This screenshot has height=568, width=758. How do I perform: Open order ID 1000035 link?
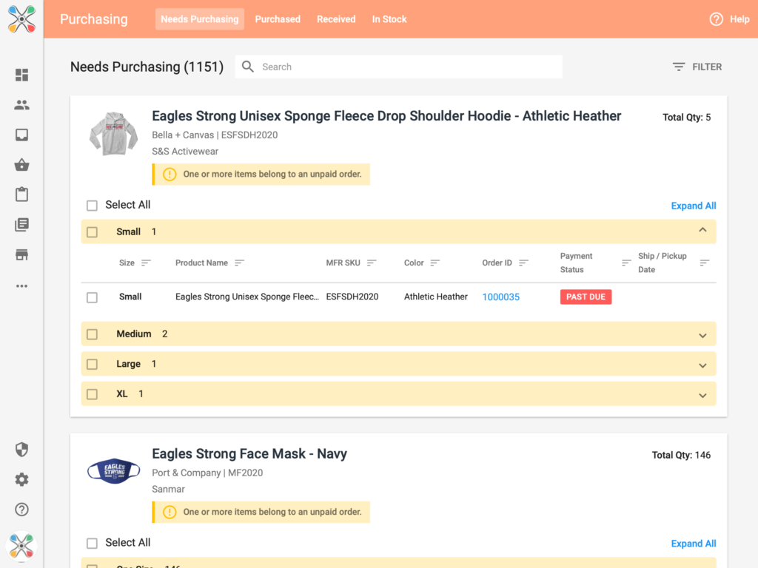click(501, 297)
